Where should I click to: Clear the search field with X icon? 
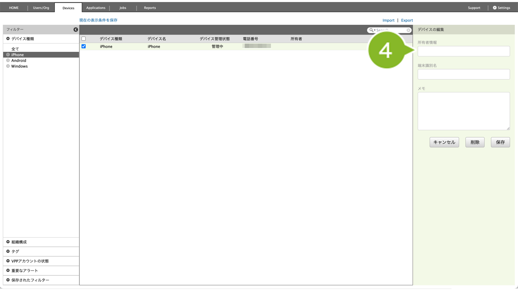(x=408, y=30)
